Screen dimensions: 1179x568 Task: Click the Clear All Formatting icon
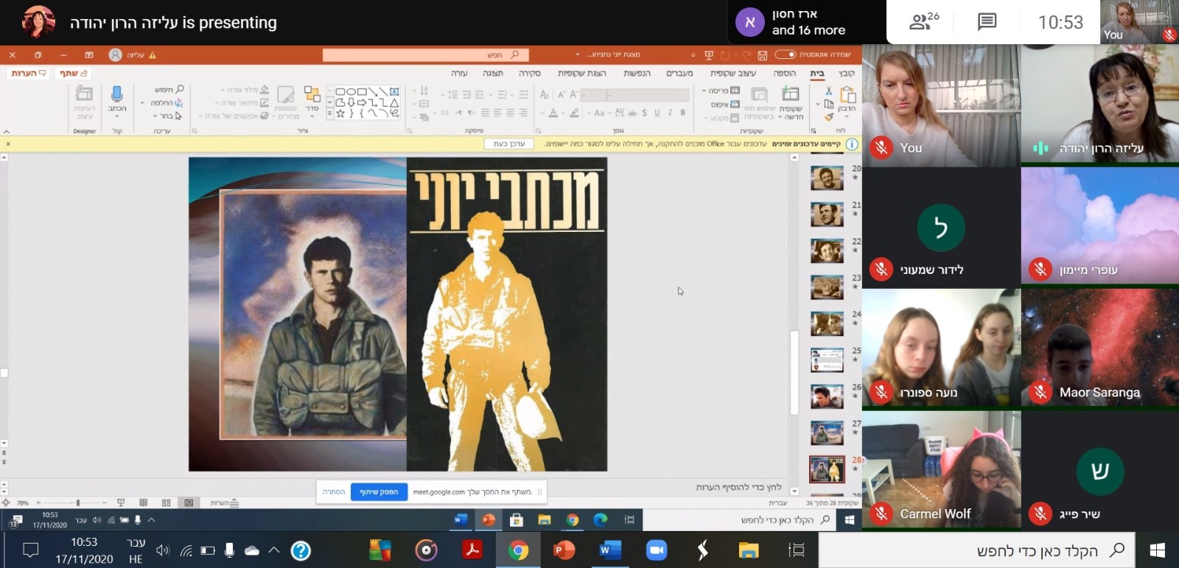544,94
